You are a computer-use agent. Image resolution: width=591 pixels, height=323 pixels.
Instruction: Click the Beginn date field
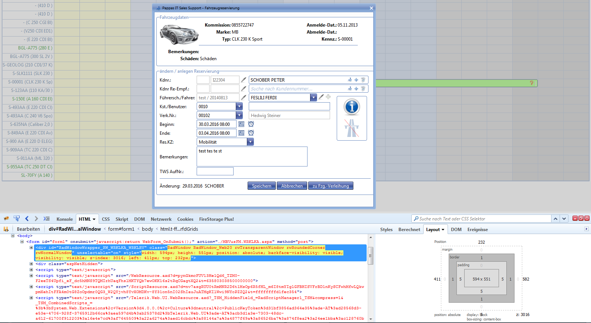point(217,124)
